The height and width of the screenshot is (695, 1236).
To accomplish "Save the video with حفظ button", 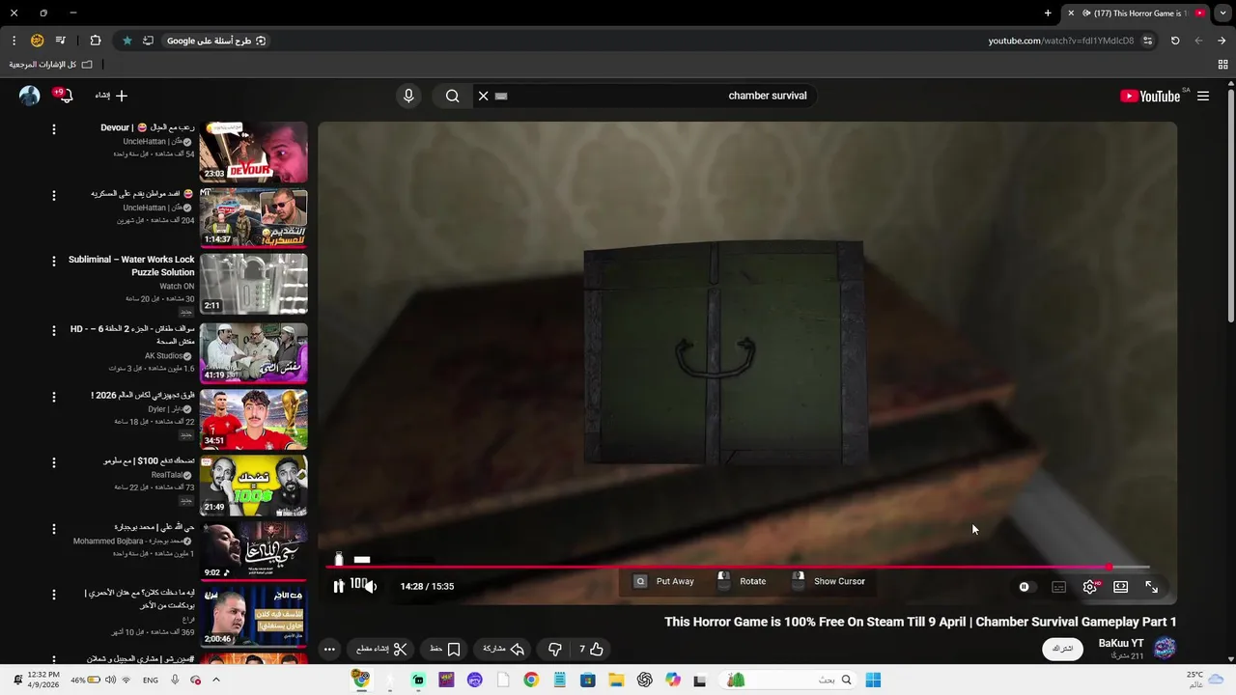I will click(x=444, y=650).
